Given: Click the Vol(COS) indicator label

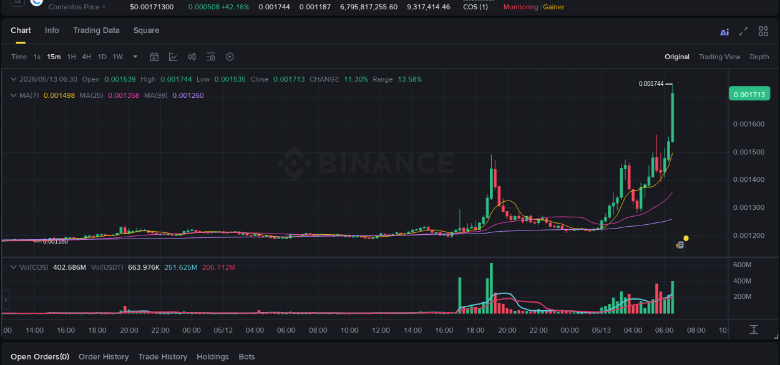Looking at the screenshot, I should click(x=34, y=267).
